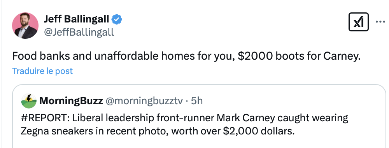Open the three-dot more options menu
Viewport: 389px width, 148px height.
pos(380,22)
